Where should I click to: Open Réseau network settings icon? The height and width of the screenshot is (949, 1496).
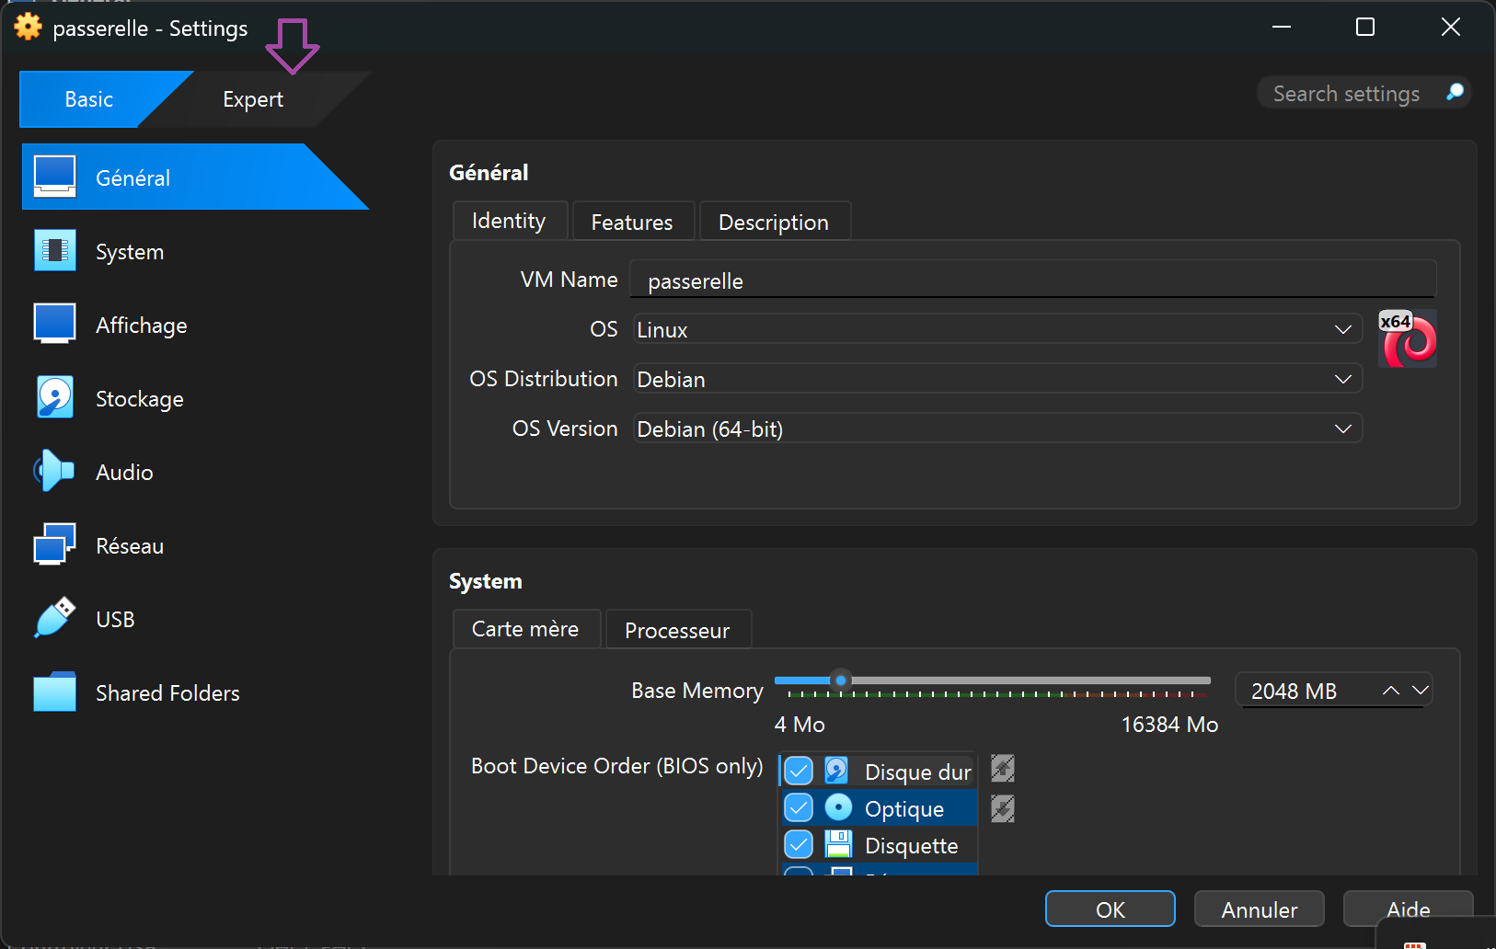[x=54, y=545]
